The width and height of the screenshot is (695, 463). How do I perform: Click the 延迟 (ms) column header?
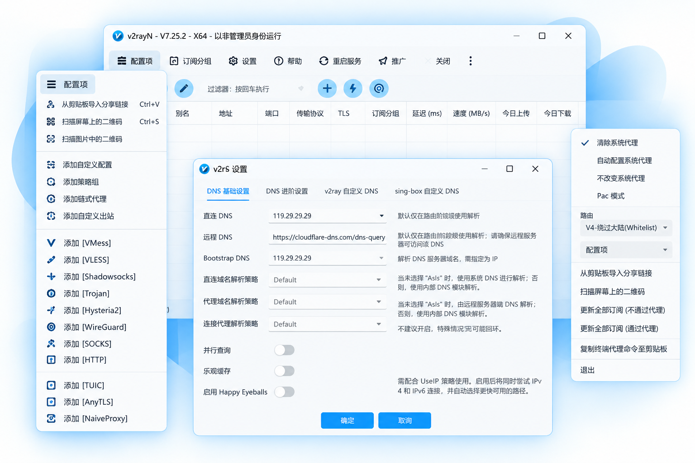(427, 113)
